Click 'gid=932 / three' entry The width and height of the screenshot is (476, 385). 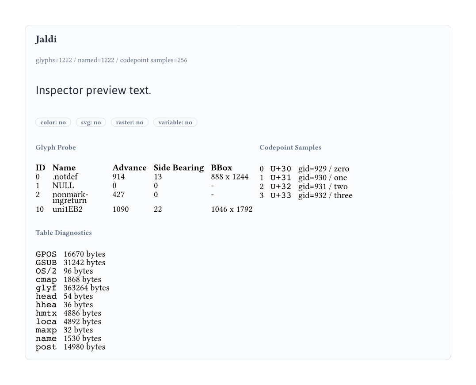coord(325,195)
